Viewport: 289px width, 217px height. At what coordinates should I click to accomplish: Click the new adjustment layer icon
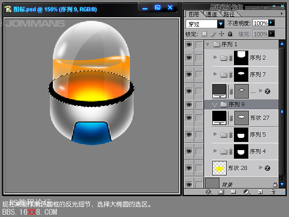click(247, 192)
